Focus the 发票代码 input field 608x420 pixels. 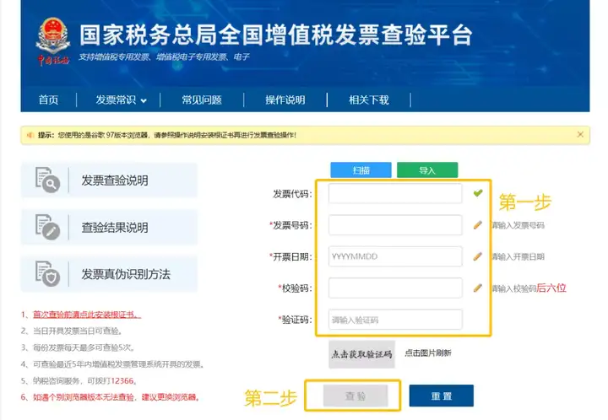(x=395, y=193)
